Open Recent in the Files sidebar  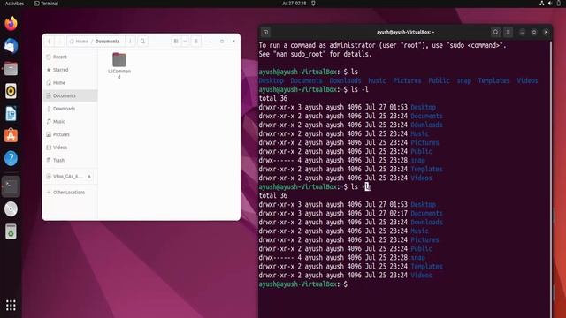click(71, 57)
